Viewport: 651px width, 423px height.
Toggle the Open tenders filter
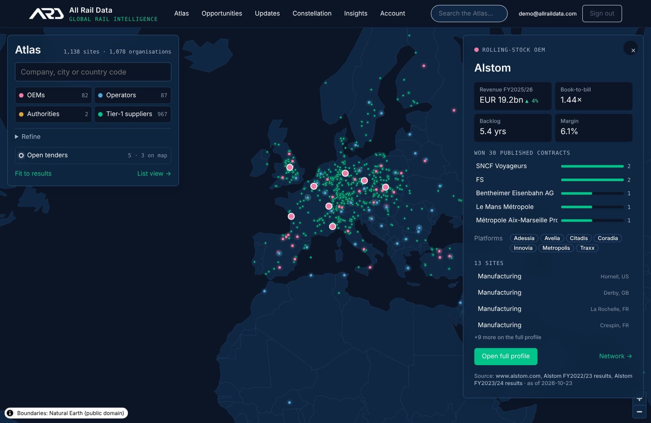(93, 155)
